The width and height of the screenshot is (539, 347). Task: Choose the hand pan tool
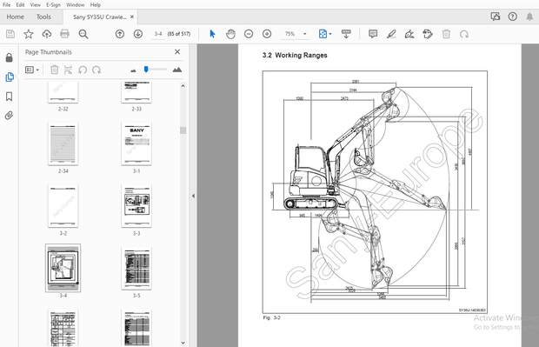tap(230, 34)
